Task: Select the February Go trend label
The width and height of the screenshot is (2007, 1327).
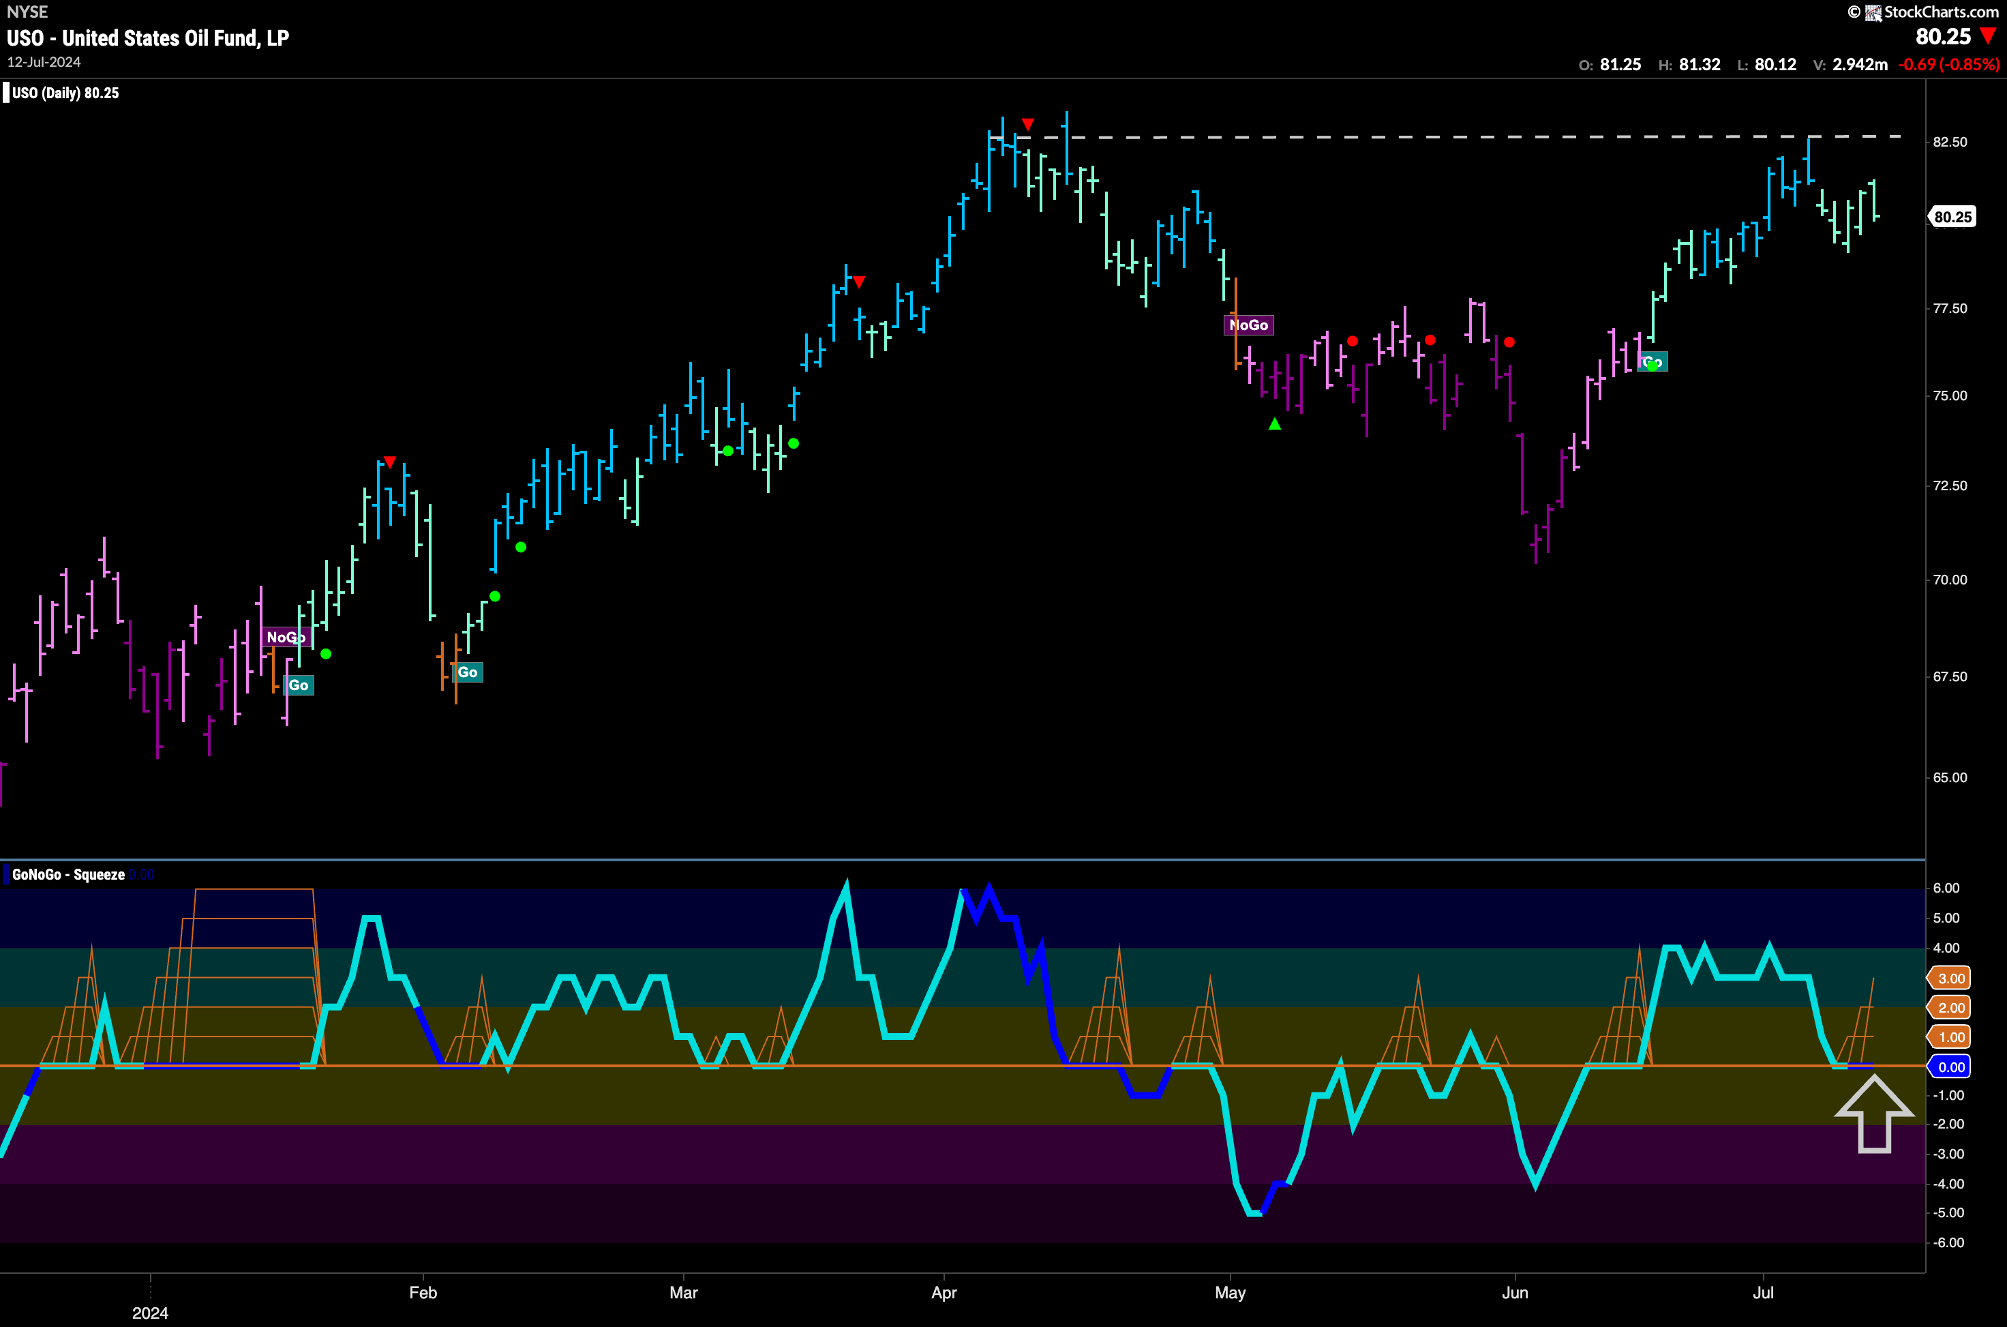Action: click(x=468, y=673)
